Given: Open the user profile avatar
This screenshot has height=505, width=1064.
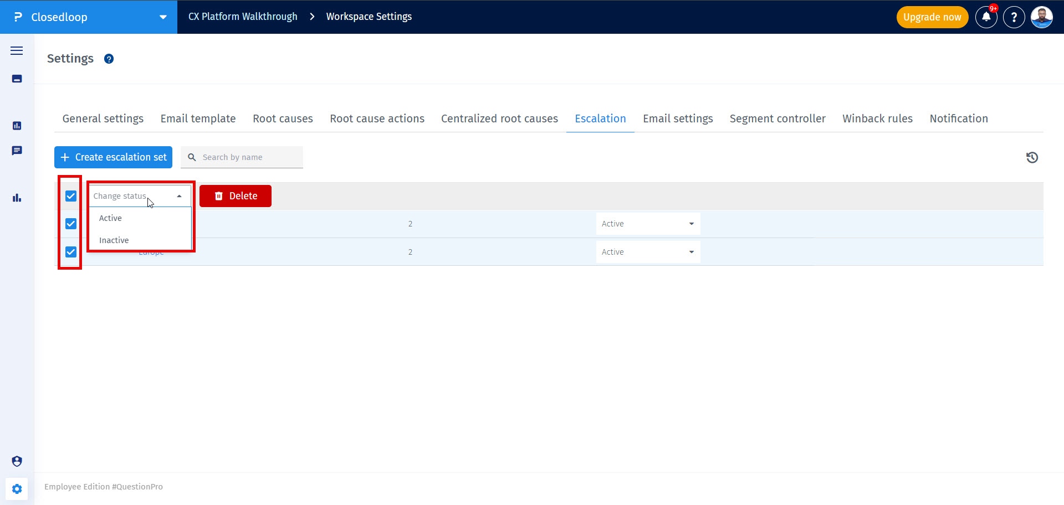Looking at the screenshot, I should (1041, 17).
